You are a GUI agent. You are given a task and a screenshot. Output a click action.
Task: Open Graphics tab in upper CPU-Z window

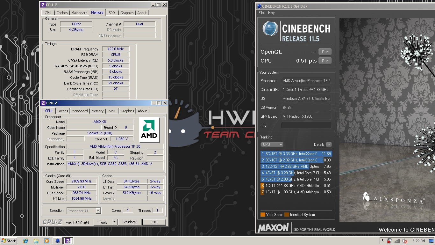coord(127,13)
